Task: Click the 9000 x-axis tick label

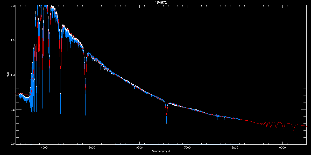Action: click(x=282, y=148)
